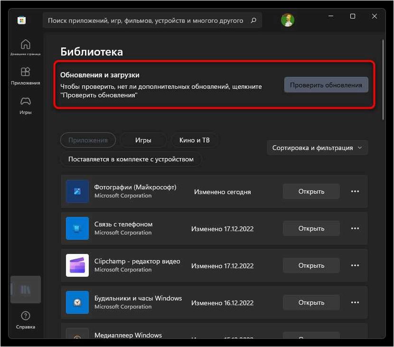Select the Кино и ТВ filter tab
Screen dimensions: 394x347
point(194,140)
